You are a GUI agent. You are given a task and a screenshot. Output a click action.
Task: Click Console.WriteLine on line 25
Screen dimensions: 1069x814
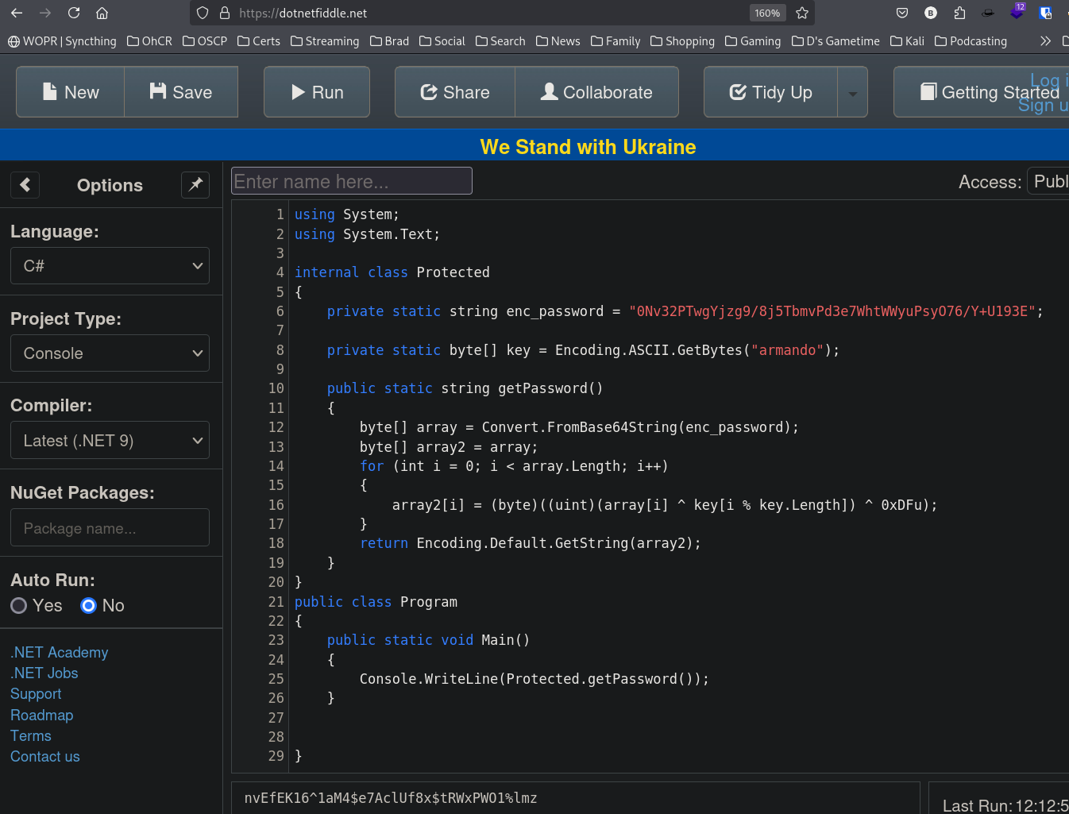[429, 679]
